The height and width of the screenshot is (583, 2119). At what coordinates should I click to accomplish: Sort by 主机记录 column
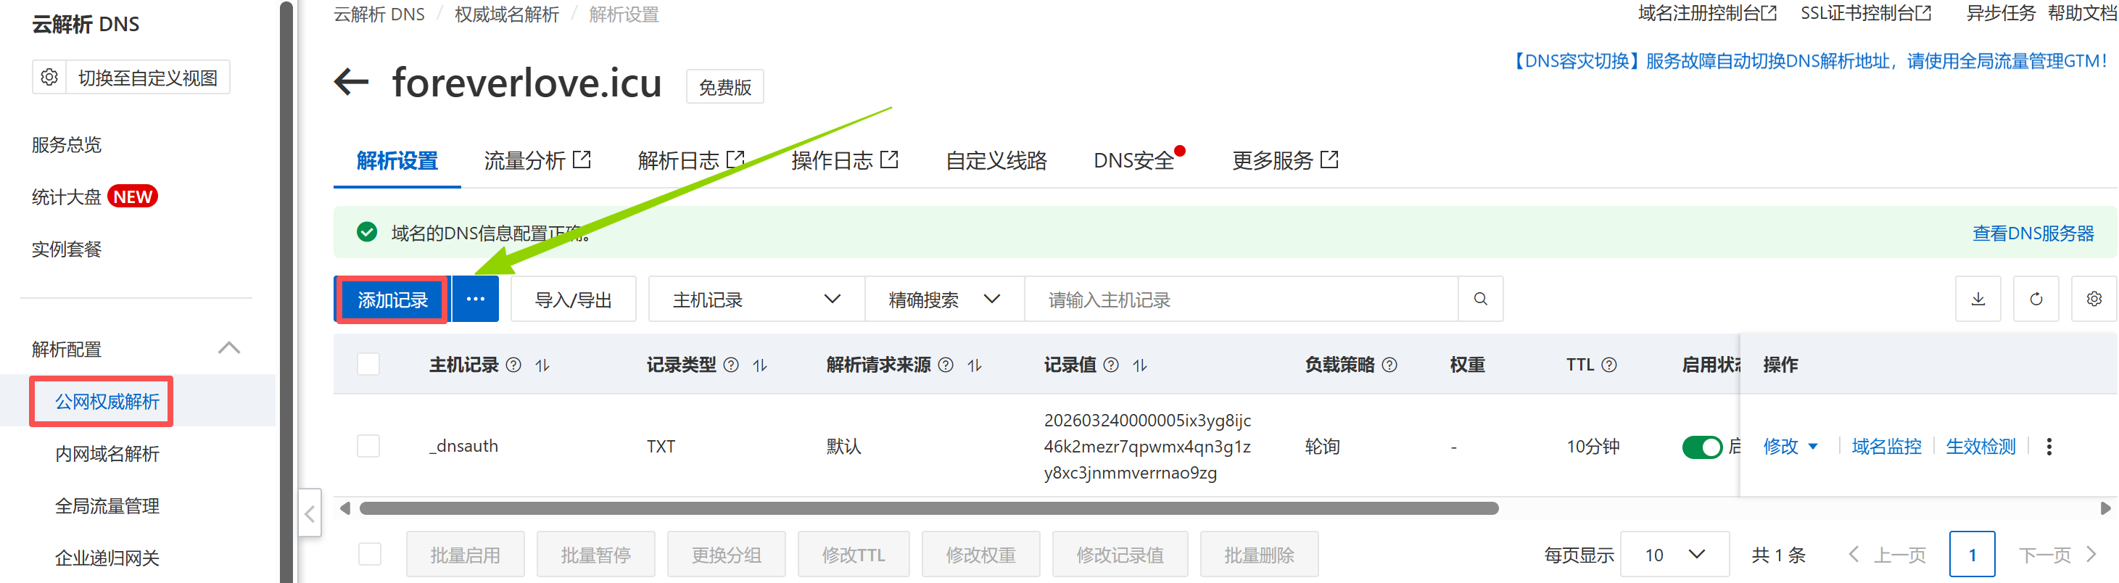click(x=542, y=365)
